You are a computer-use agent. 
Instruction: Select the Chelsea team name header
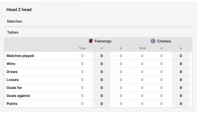[x=164, y=41]
